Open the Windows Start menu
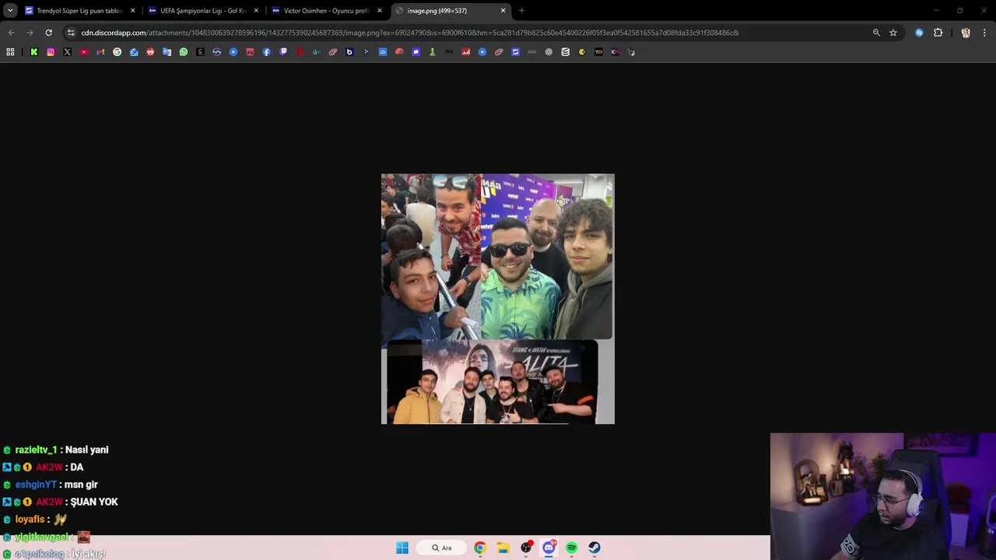This screenshot has width=996, height=560. click(402, 548)
